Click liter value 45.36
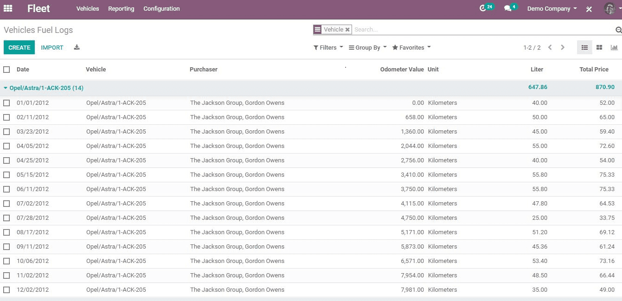Screen dimensions: 622x301 [540, 247]
